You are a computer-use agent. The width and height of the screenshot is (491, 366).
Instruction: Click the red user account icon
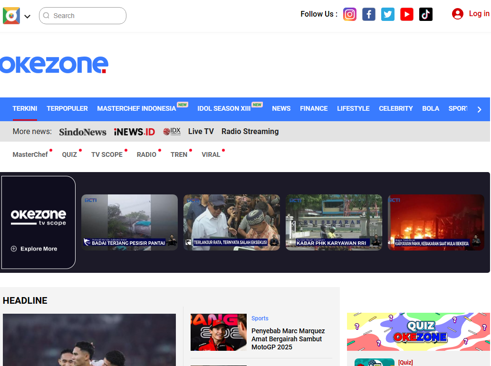[458, 14]
